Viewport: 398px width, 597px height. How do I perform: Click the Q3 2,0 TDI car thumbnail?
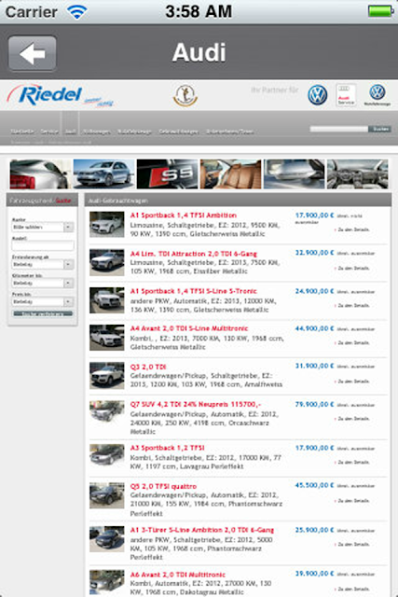click(107, 375)
